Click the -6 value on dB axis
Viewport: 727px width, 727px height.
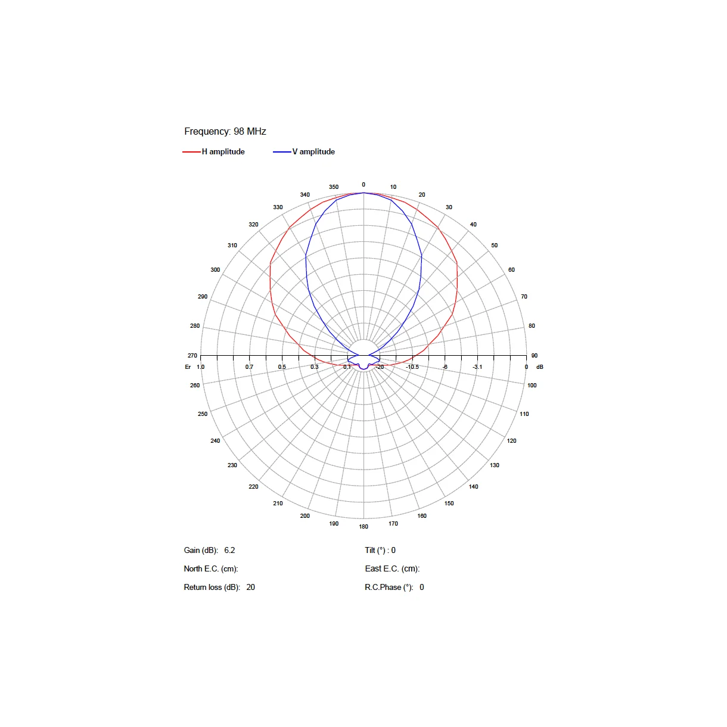click(x=445, y=367)
